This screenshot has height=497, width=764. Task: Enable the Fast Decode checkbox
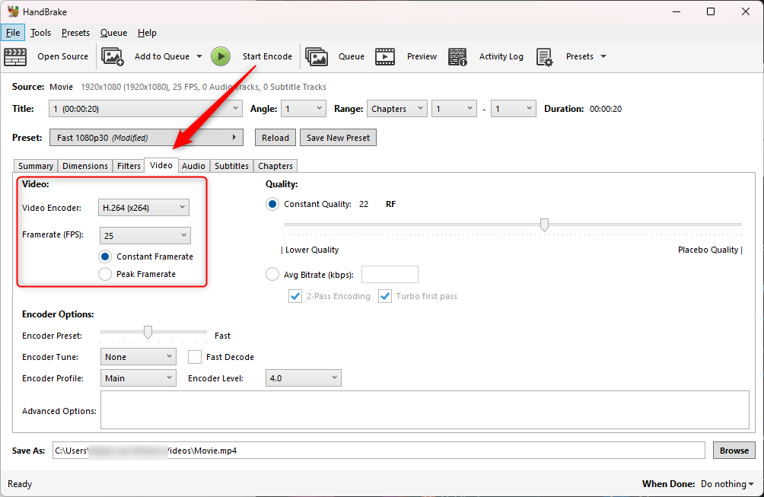point(195,357)
